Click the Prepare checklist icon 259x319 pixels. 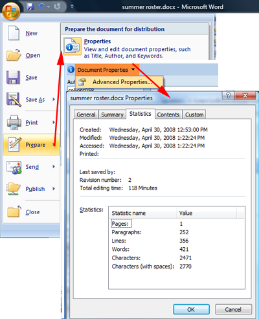point(15,144)
